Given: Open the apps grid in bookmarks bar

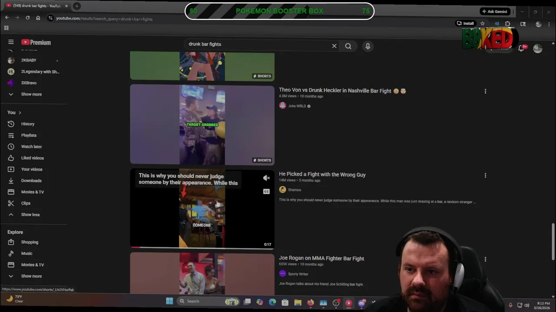Looking at the screenshot, I should (6, 28).
